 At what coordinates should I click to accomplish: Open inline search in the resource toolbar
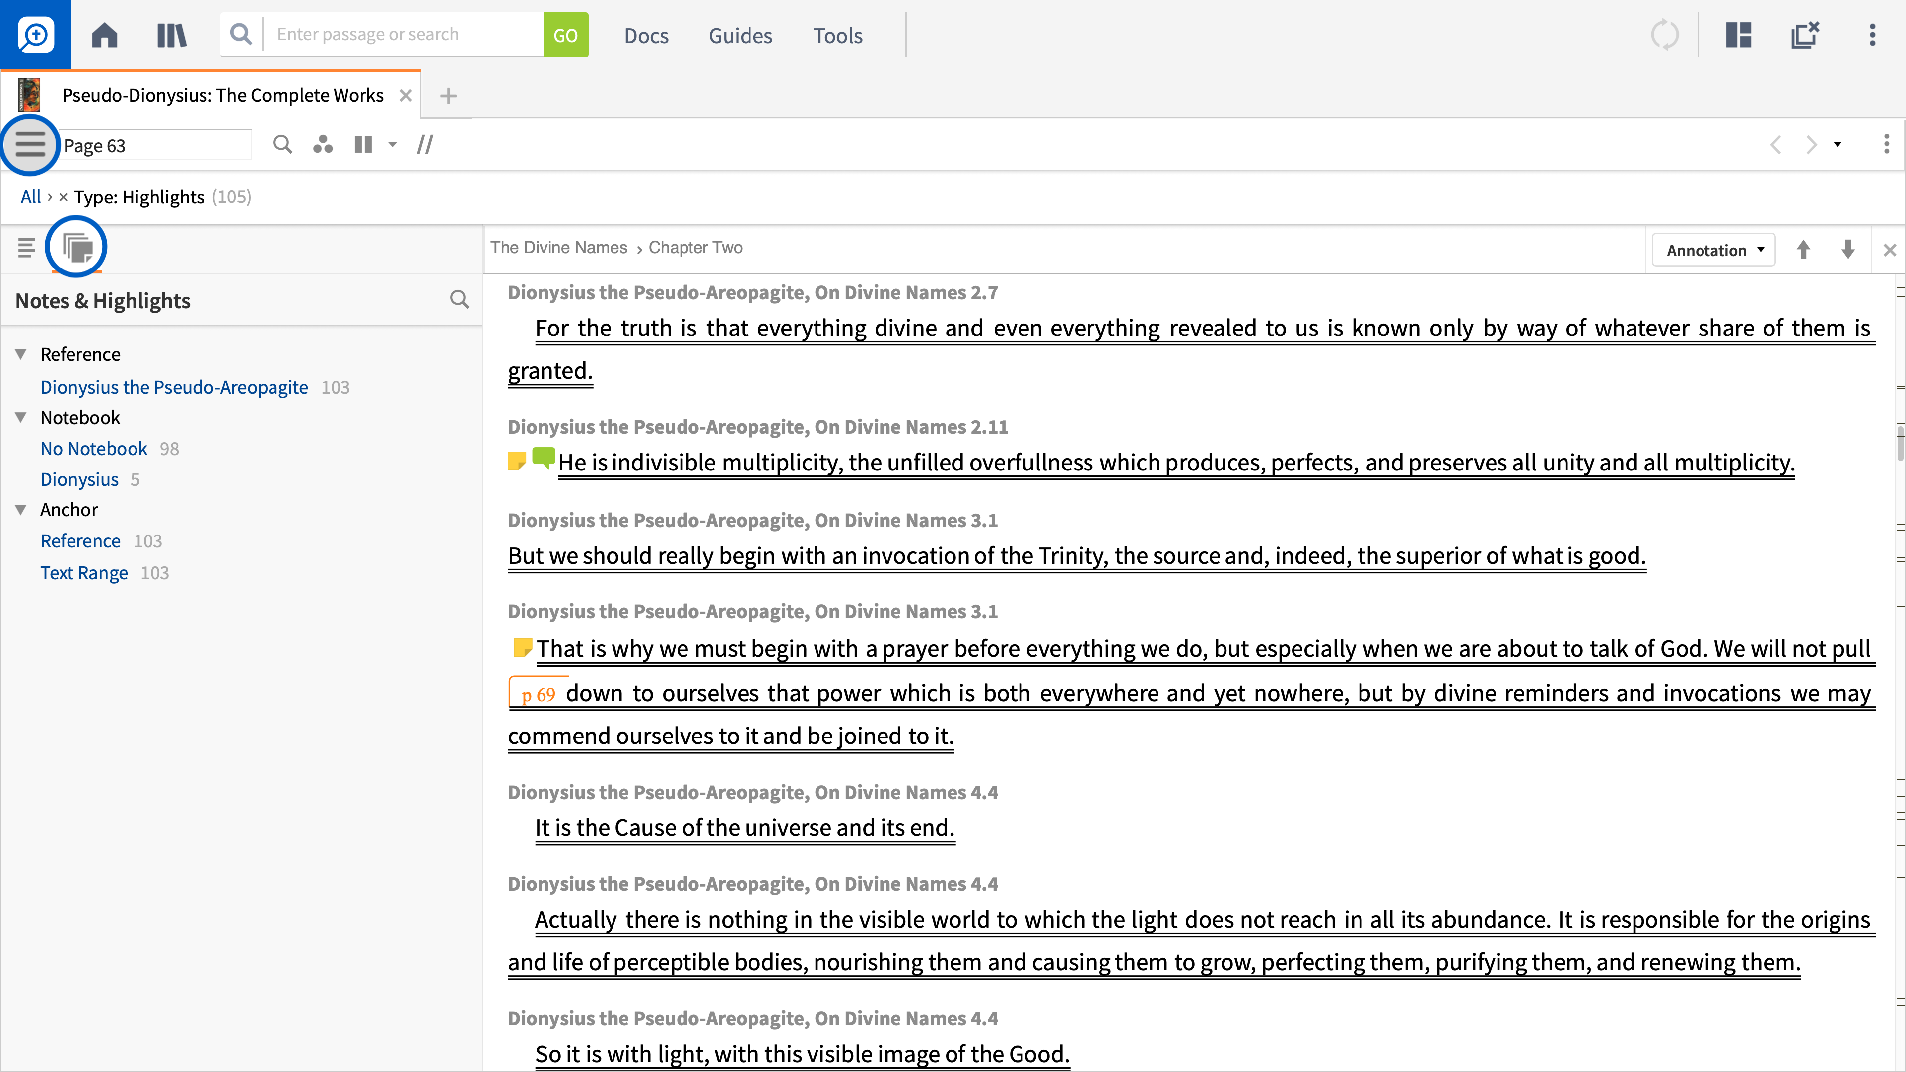(x=282, y=144)
